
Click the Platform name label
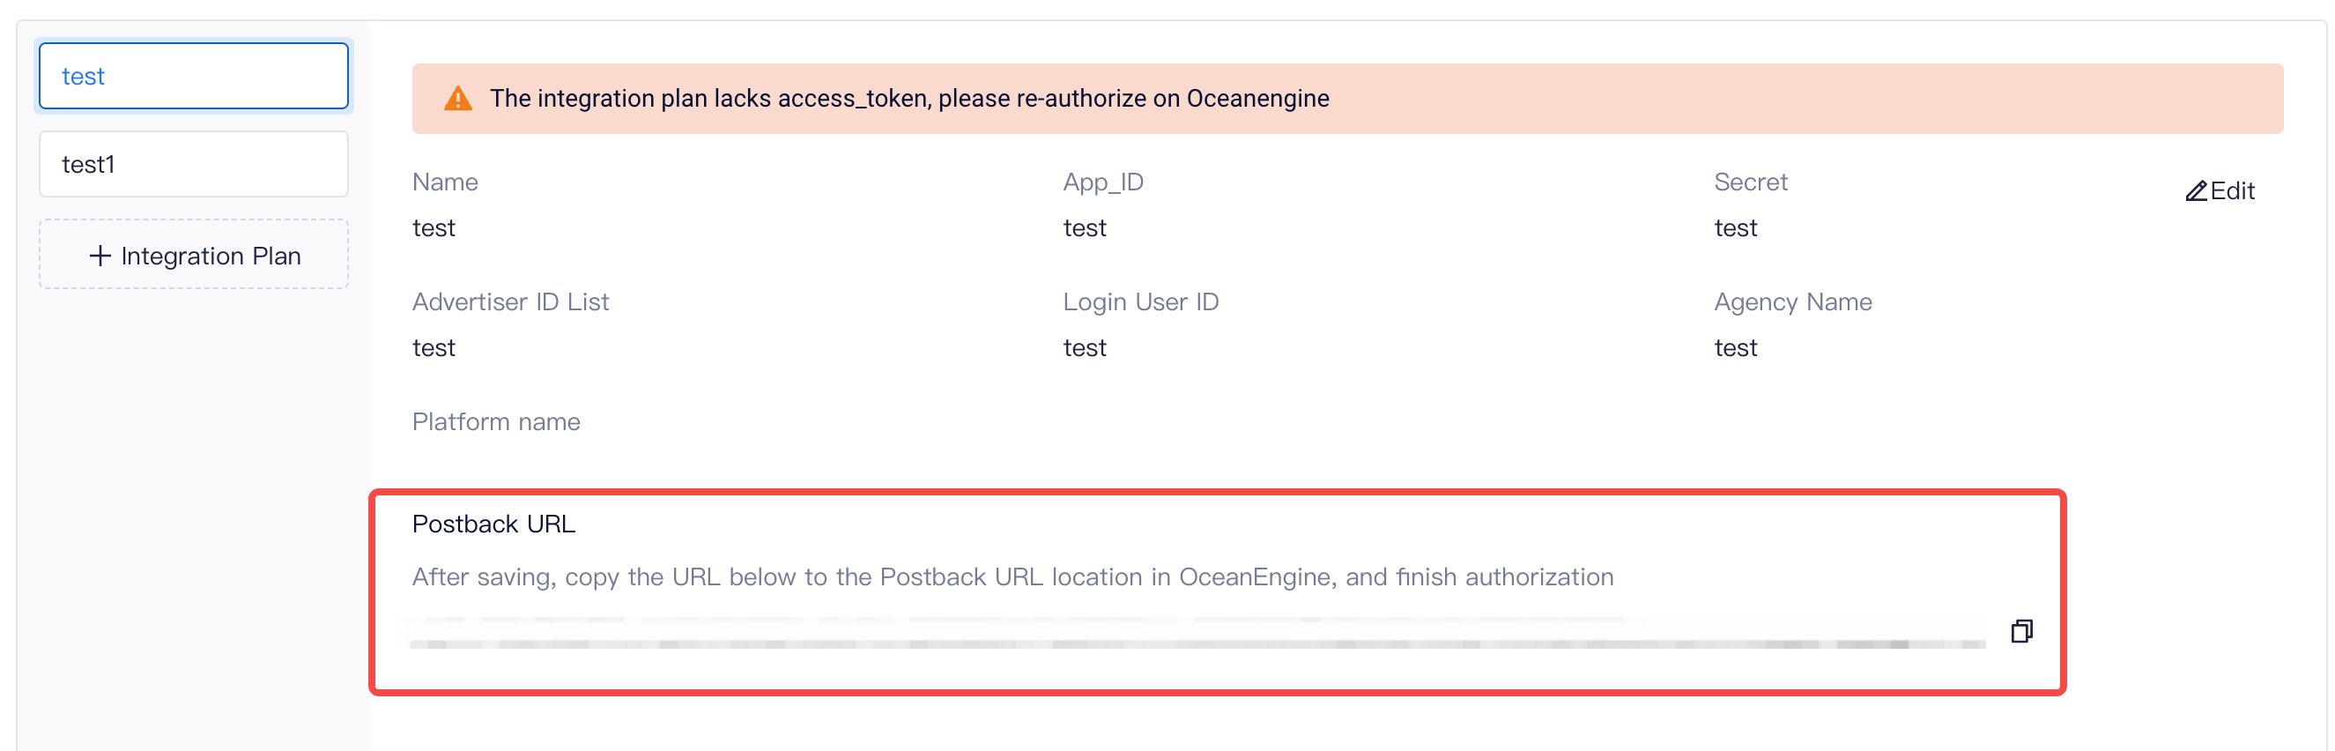496,421
